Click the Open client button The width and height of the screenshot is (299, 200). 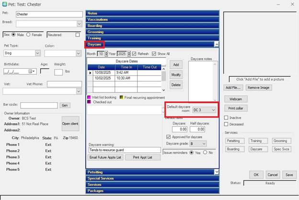pos(70,123)
